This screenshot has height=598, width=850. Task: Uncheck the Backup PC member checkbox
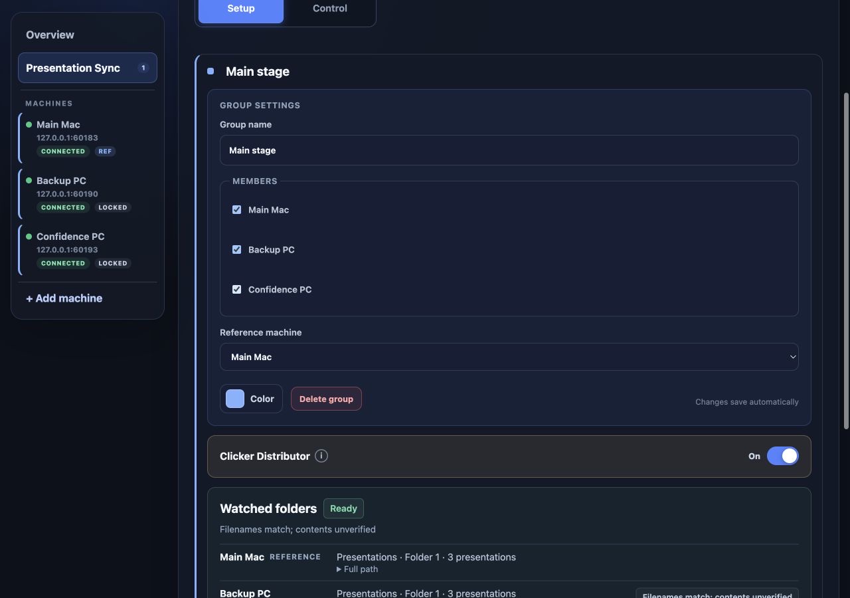tap(236, 249)
